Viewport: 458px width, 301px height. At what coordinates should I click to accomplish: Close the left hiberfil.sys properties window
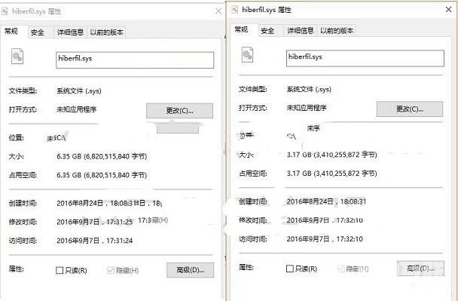click(218, 11)
